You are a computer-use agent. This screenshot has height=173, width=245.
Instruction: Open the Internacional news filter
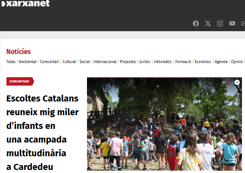(x=105, y=62)
